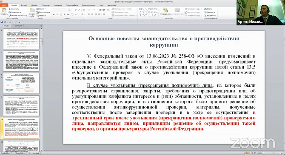Image resolution: width=285 pixels, height=155 pixels.
Task: Select Формат по образцу (Format Painter) brush
Action: coord(10,16)
